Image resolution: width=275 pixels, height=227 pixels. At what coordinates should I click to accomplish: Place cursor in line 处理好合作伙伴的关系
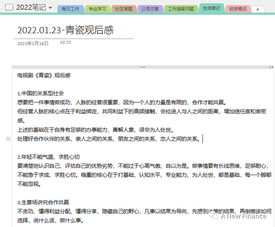click(109, 139)
